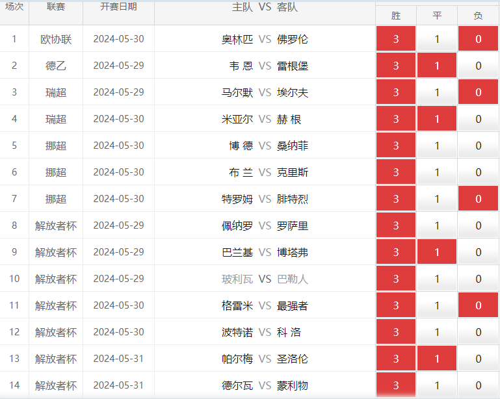
Task: Select 平 (1) for 博德 VS 桑纳菲
Action: tap(437, 146)
